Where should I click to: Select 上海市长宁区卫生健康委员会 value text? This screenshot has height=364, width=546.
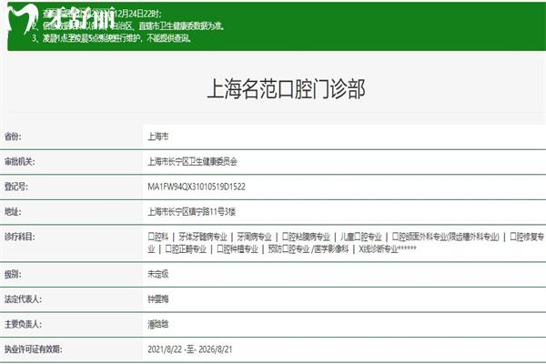[x=193, y=162]
